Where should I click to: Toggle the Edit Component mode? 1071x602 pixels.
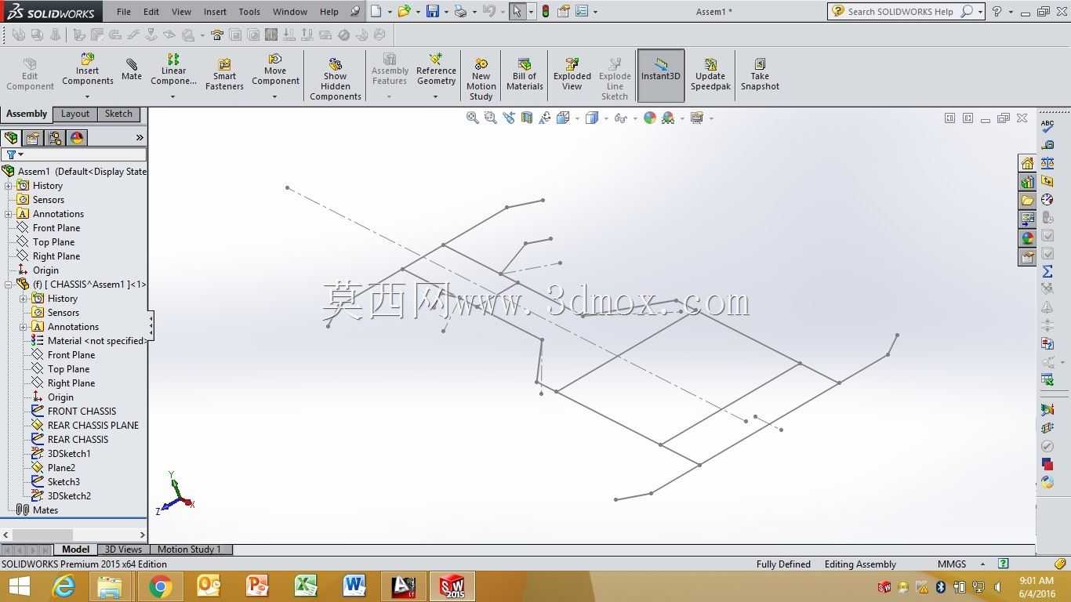[x=30, y=74]
